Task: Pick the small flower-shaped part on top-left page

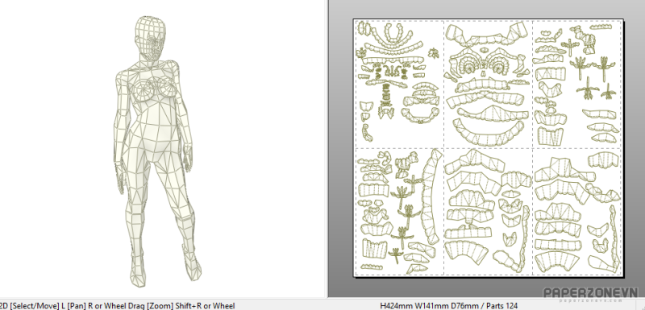Action: [362, 53]
